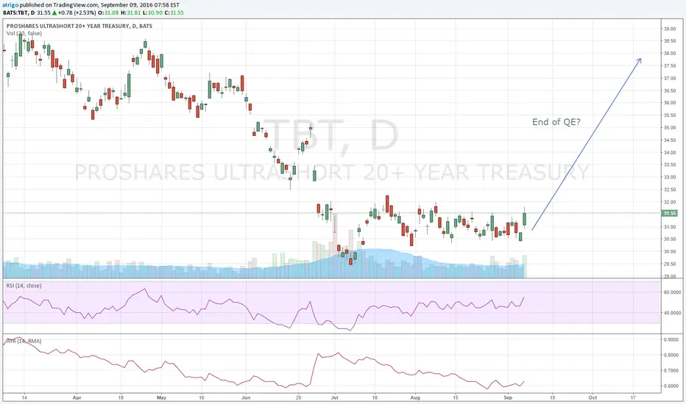
Task: Click the 'Jul' date axis label
Action: click(x=335, y=398)
